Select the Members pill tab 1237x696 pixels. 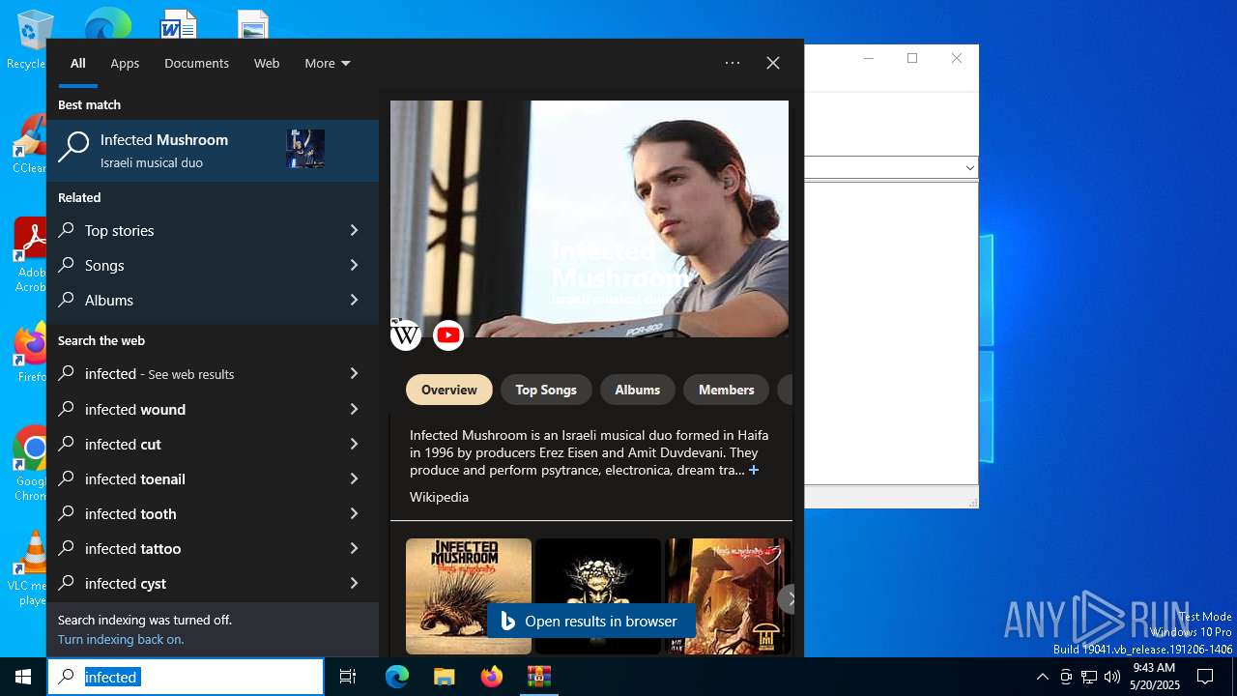click(x=727, y=390)
